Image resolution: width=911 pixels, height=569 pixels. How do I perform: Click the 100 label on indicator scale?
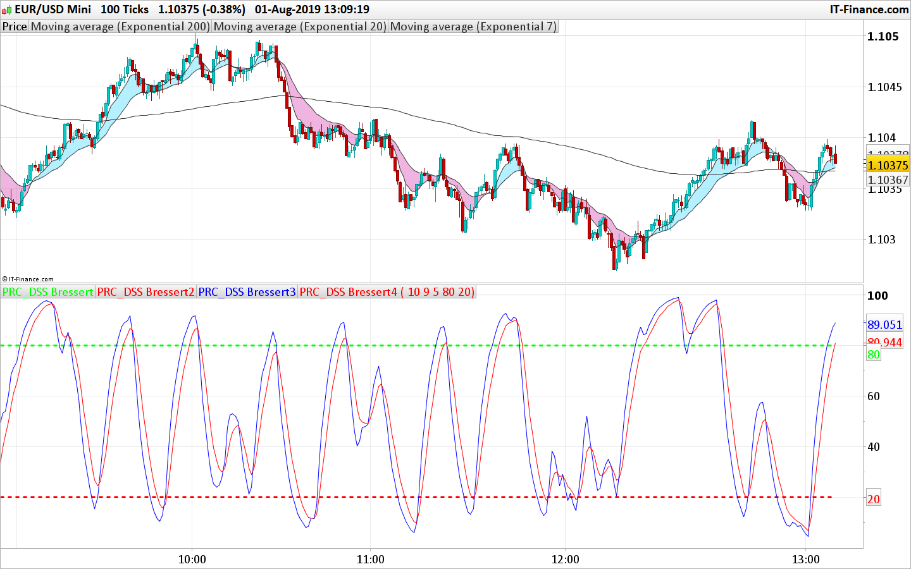point(877,295)
